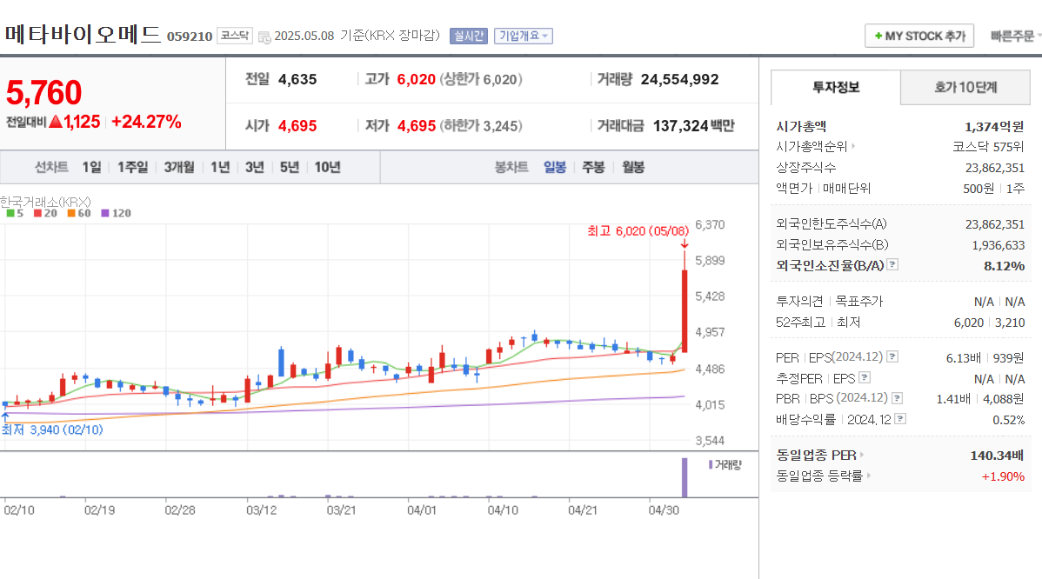This screenshot has width=1042, height=579.
Task: Click the tall purple volume bar
Action: (x=685, y=477)
